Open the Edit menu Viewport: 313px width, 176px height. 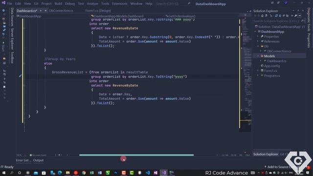(18, 3)
